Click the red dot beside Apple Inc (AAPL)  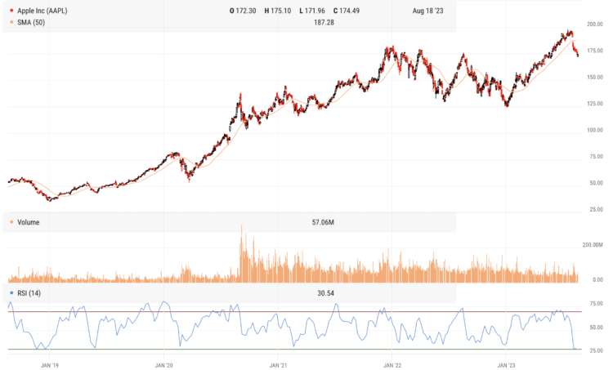pos(11,11)
